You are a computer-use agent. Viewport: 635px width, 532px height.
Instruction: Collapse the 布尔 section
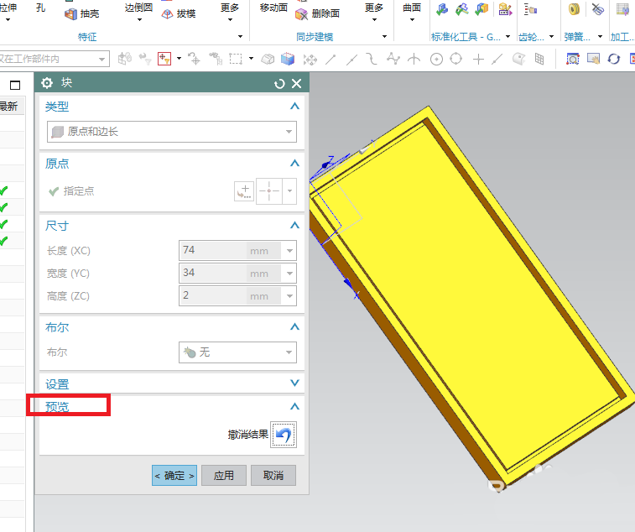294,326
